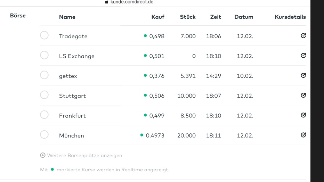Click the Stuttgart exchange name
The height and width of the screenshot is (182, 324).
coord(72,96)
